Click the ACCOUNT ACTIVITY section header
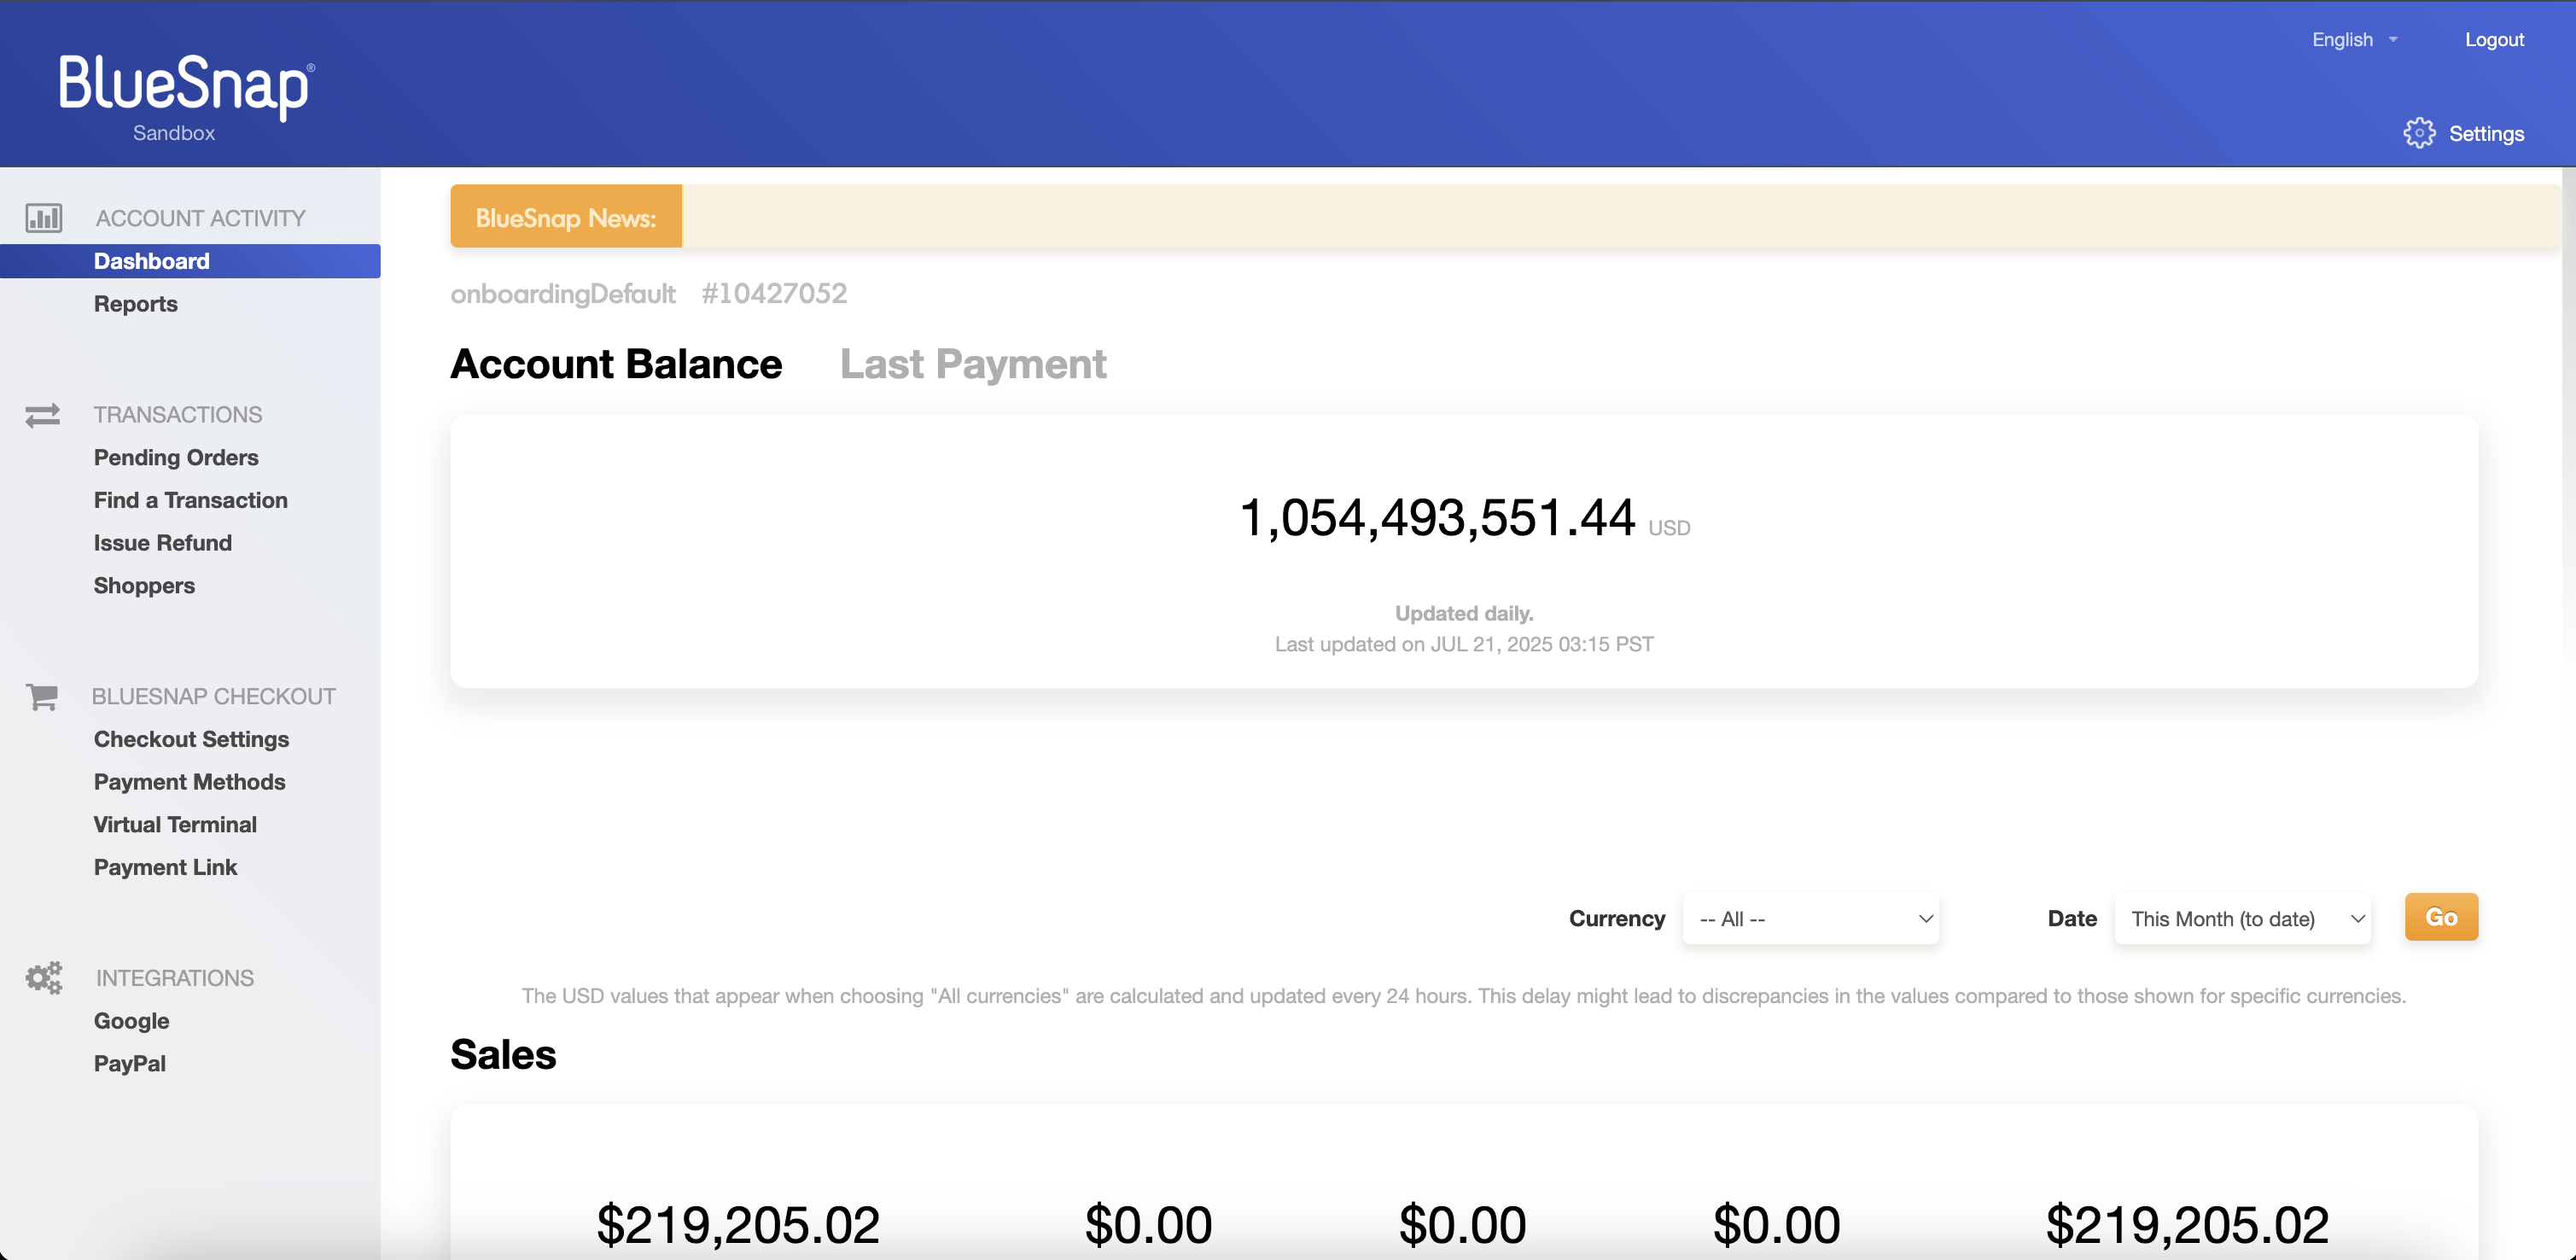Image resolution: width=2576 pixels, height=1260 pixels. point(200,218)
